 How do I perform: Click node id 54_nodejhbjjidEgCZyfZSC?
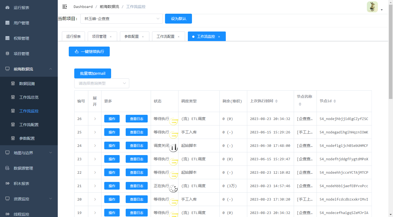(344, 119)
